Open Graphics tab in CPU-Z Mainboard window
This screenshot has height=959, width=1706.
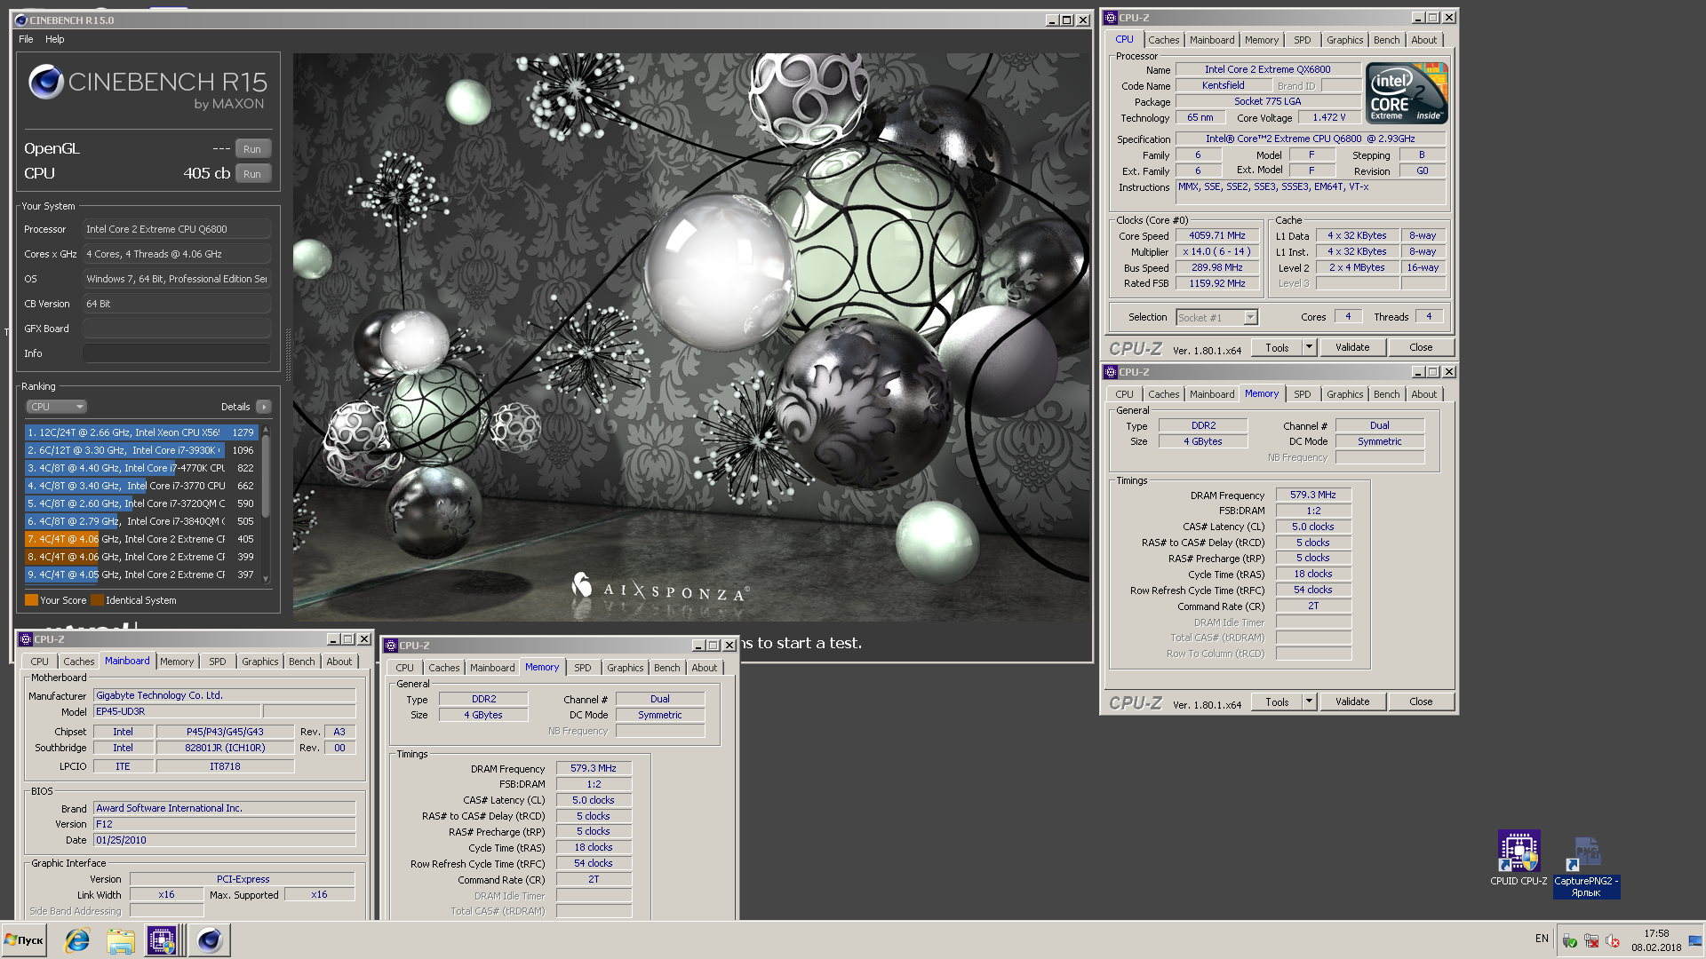259,662
